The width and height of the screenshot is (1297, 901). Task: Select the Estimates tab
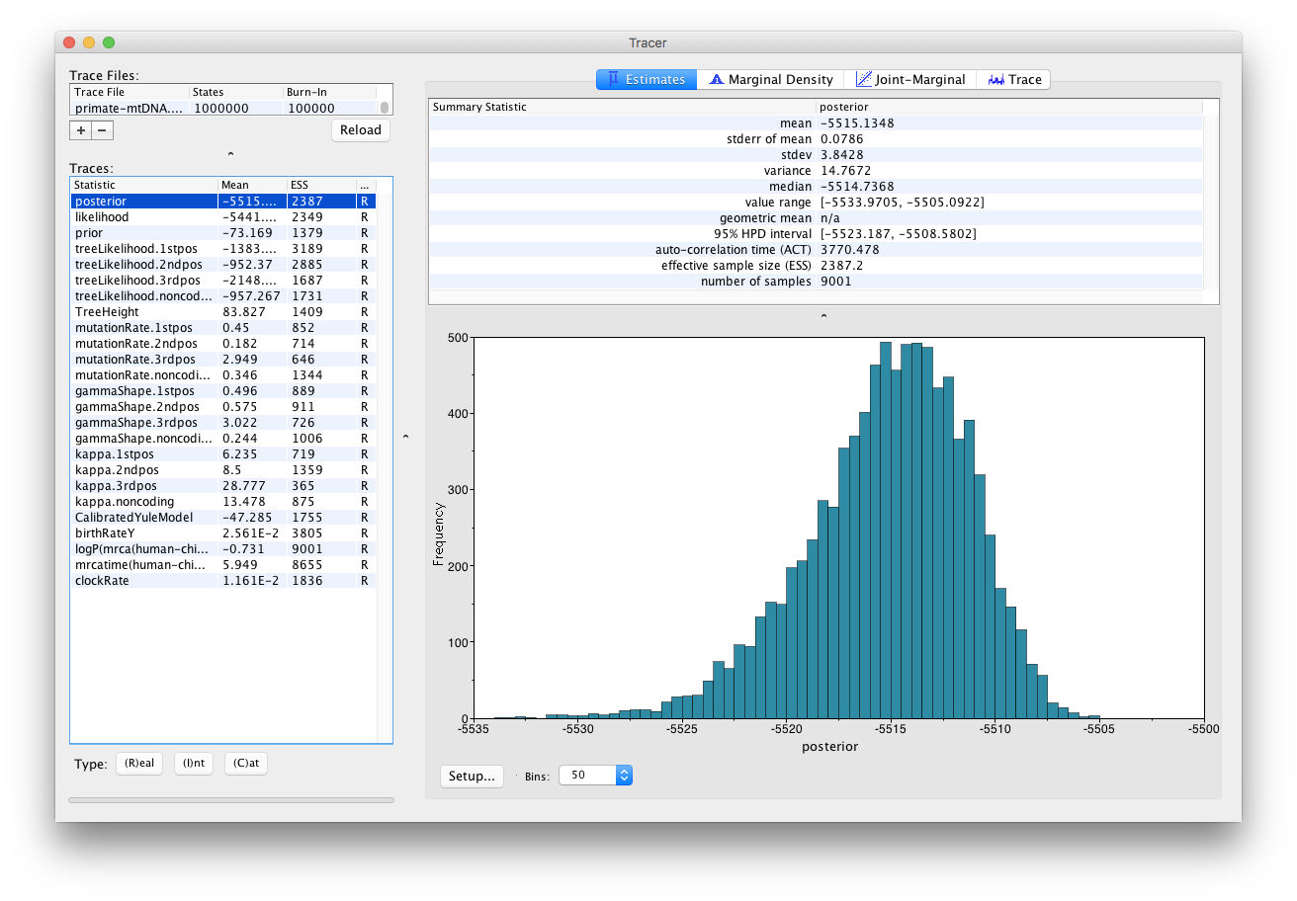coord(647,79)
